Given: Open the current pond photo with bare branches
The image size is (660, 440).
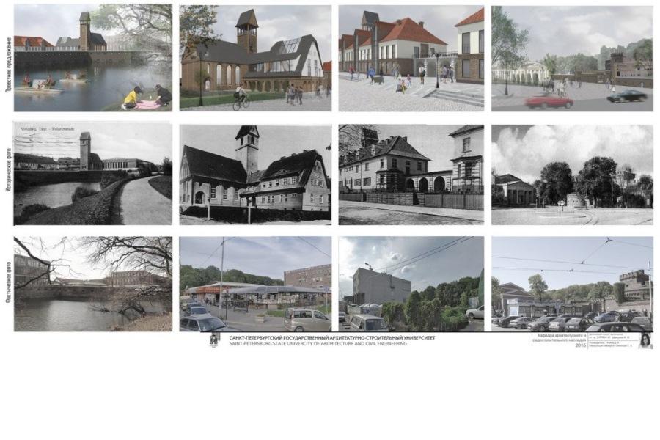Looking at the screenshot, I should coord(92,284).
